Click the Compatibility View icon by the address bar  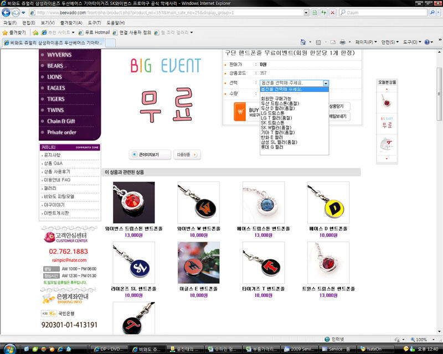click(x=315, y=13)
